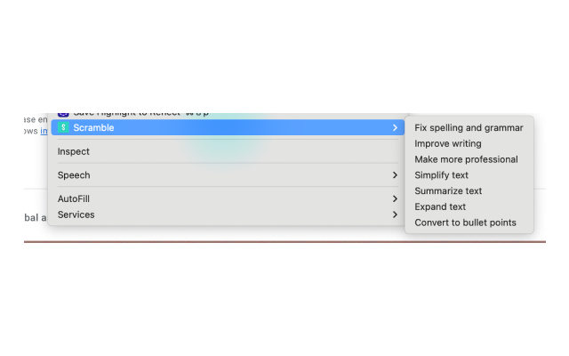Choose Simplify text option

click(x=441, y=175)
